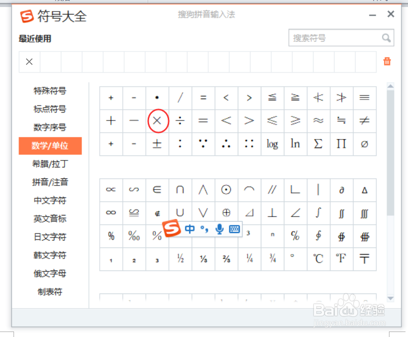Open the 俄文字母 category

tap(50, 273)
